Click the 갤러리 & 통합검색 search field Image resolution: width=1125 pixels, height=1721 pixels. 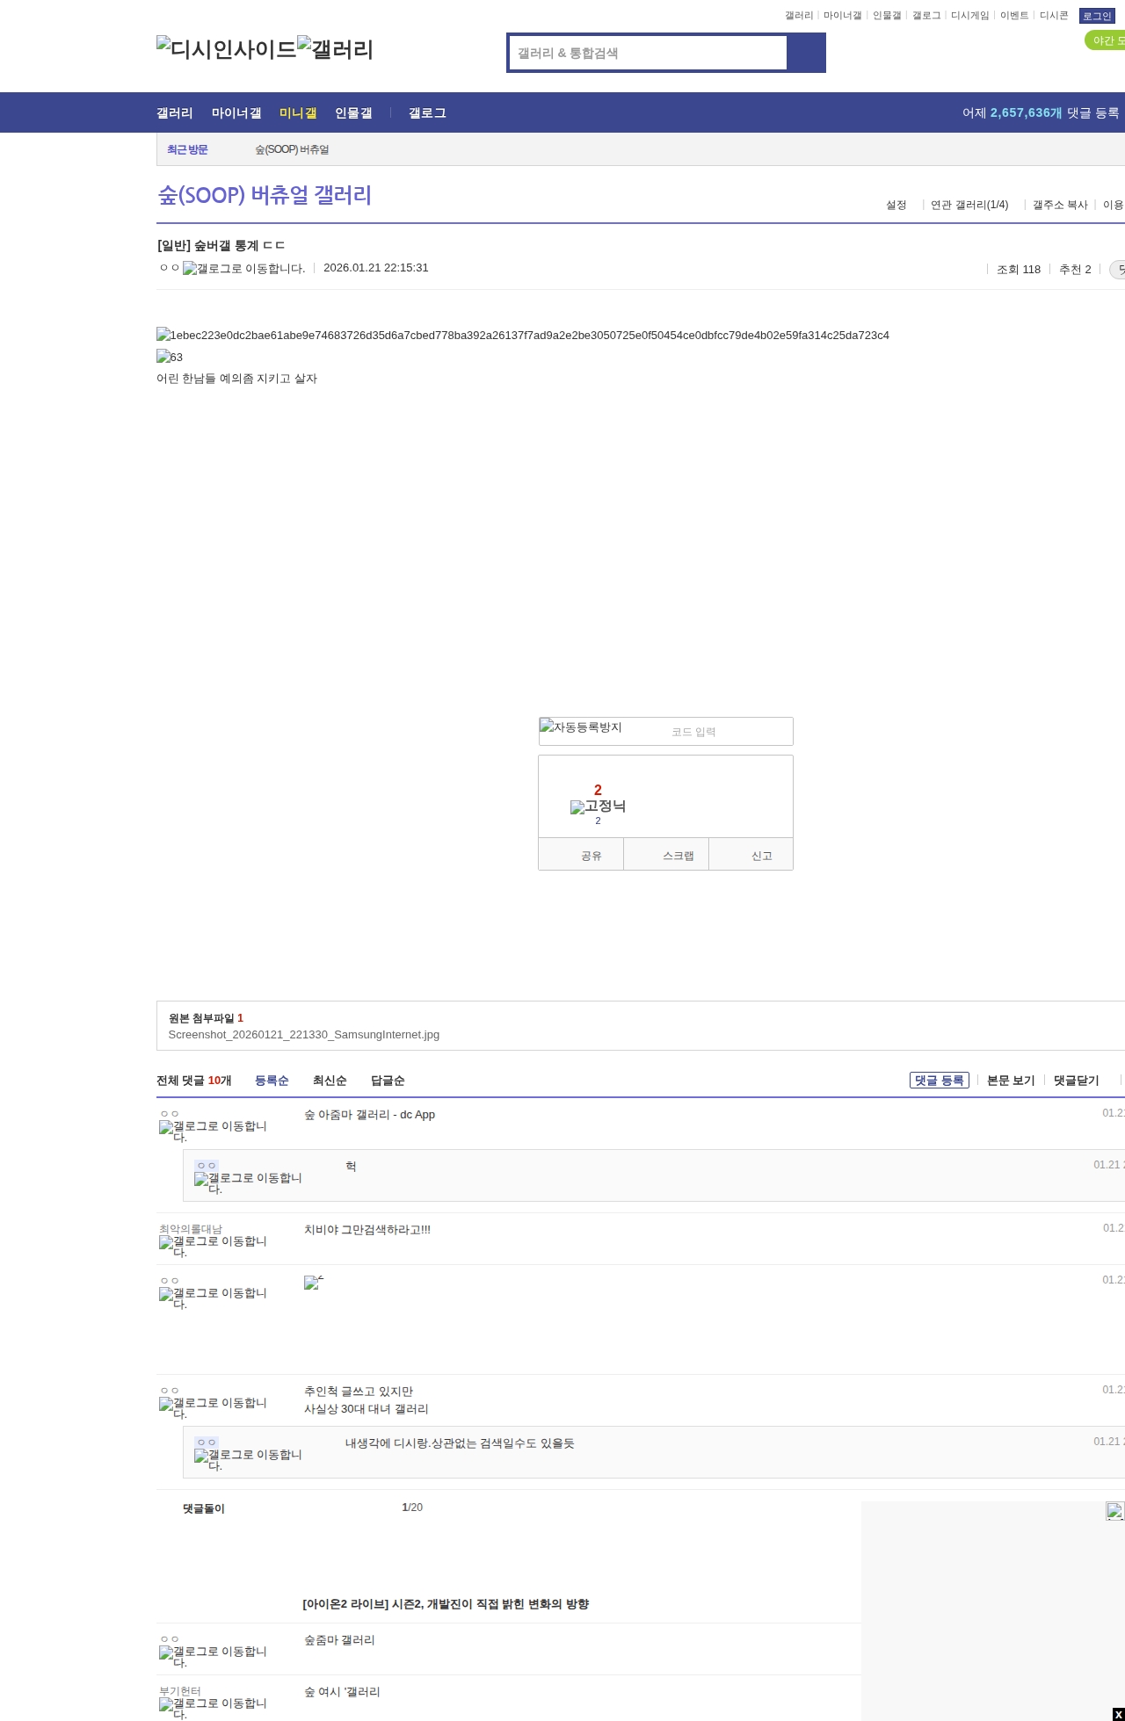click(649, 53)
